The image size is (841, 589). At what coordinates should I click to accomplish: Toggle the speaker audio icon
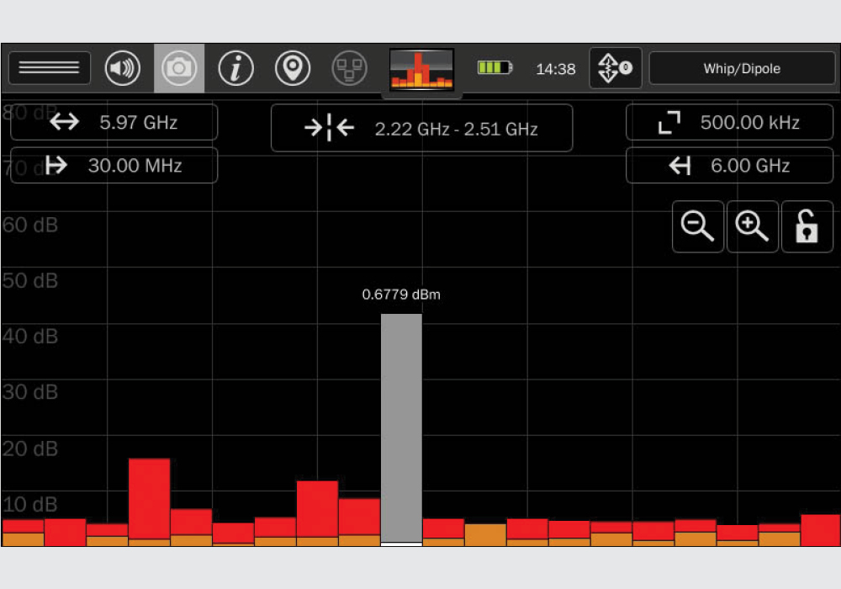click(122, 68)
